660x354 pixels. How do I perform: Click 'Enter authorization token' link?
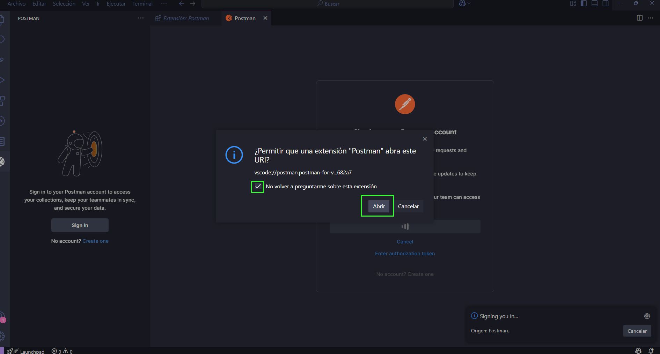(x=405, y=254)
